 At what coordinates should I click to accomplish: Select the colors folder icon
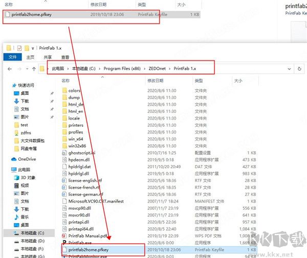64,90
